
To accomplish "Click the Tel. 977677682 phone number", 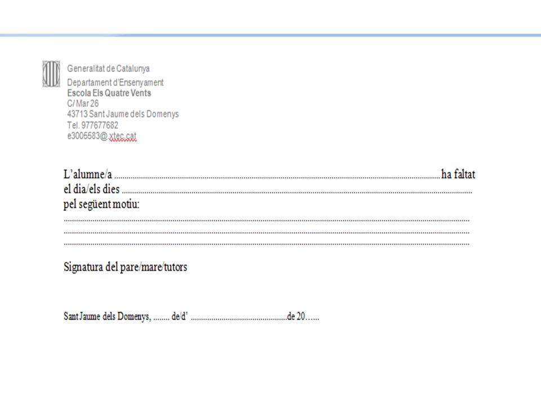I will 92,125.
